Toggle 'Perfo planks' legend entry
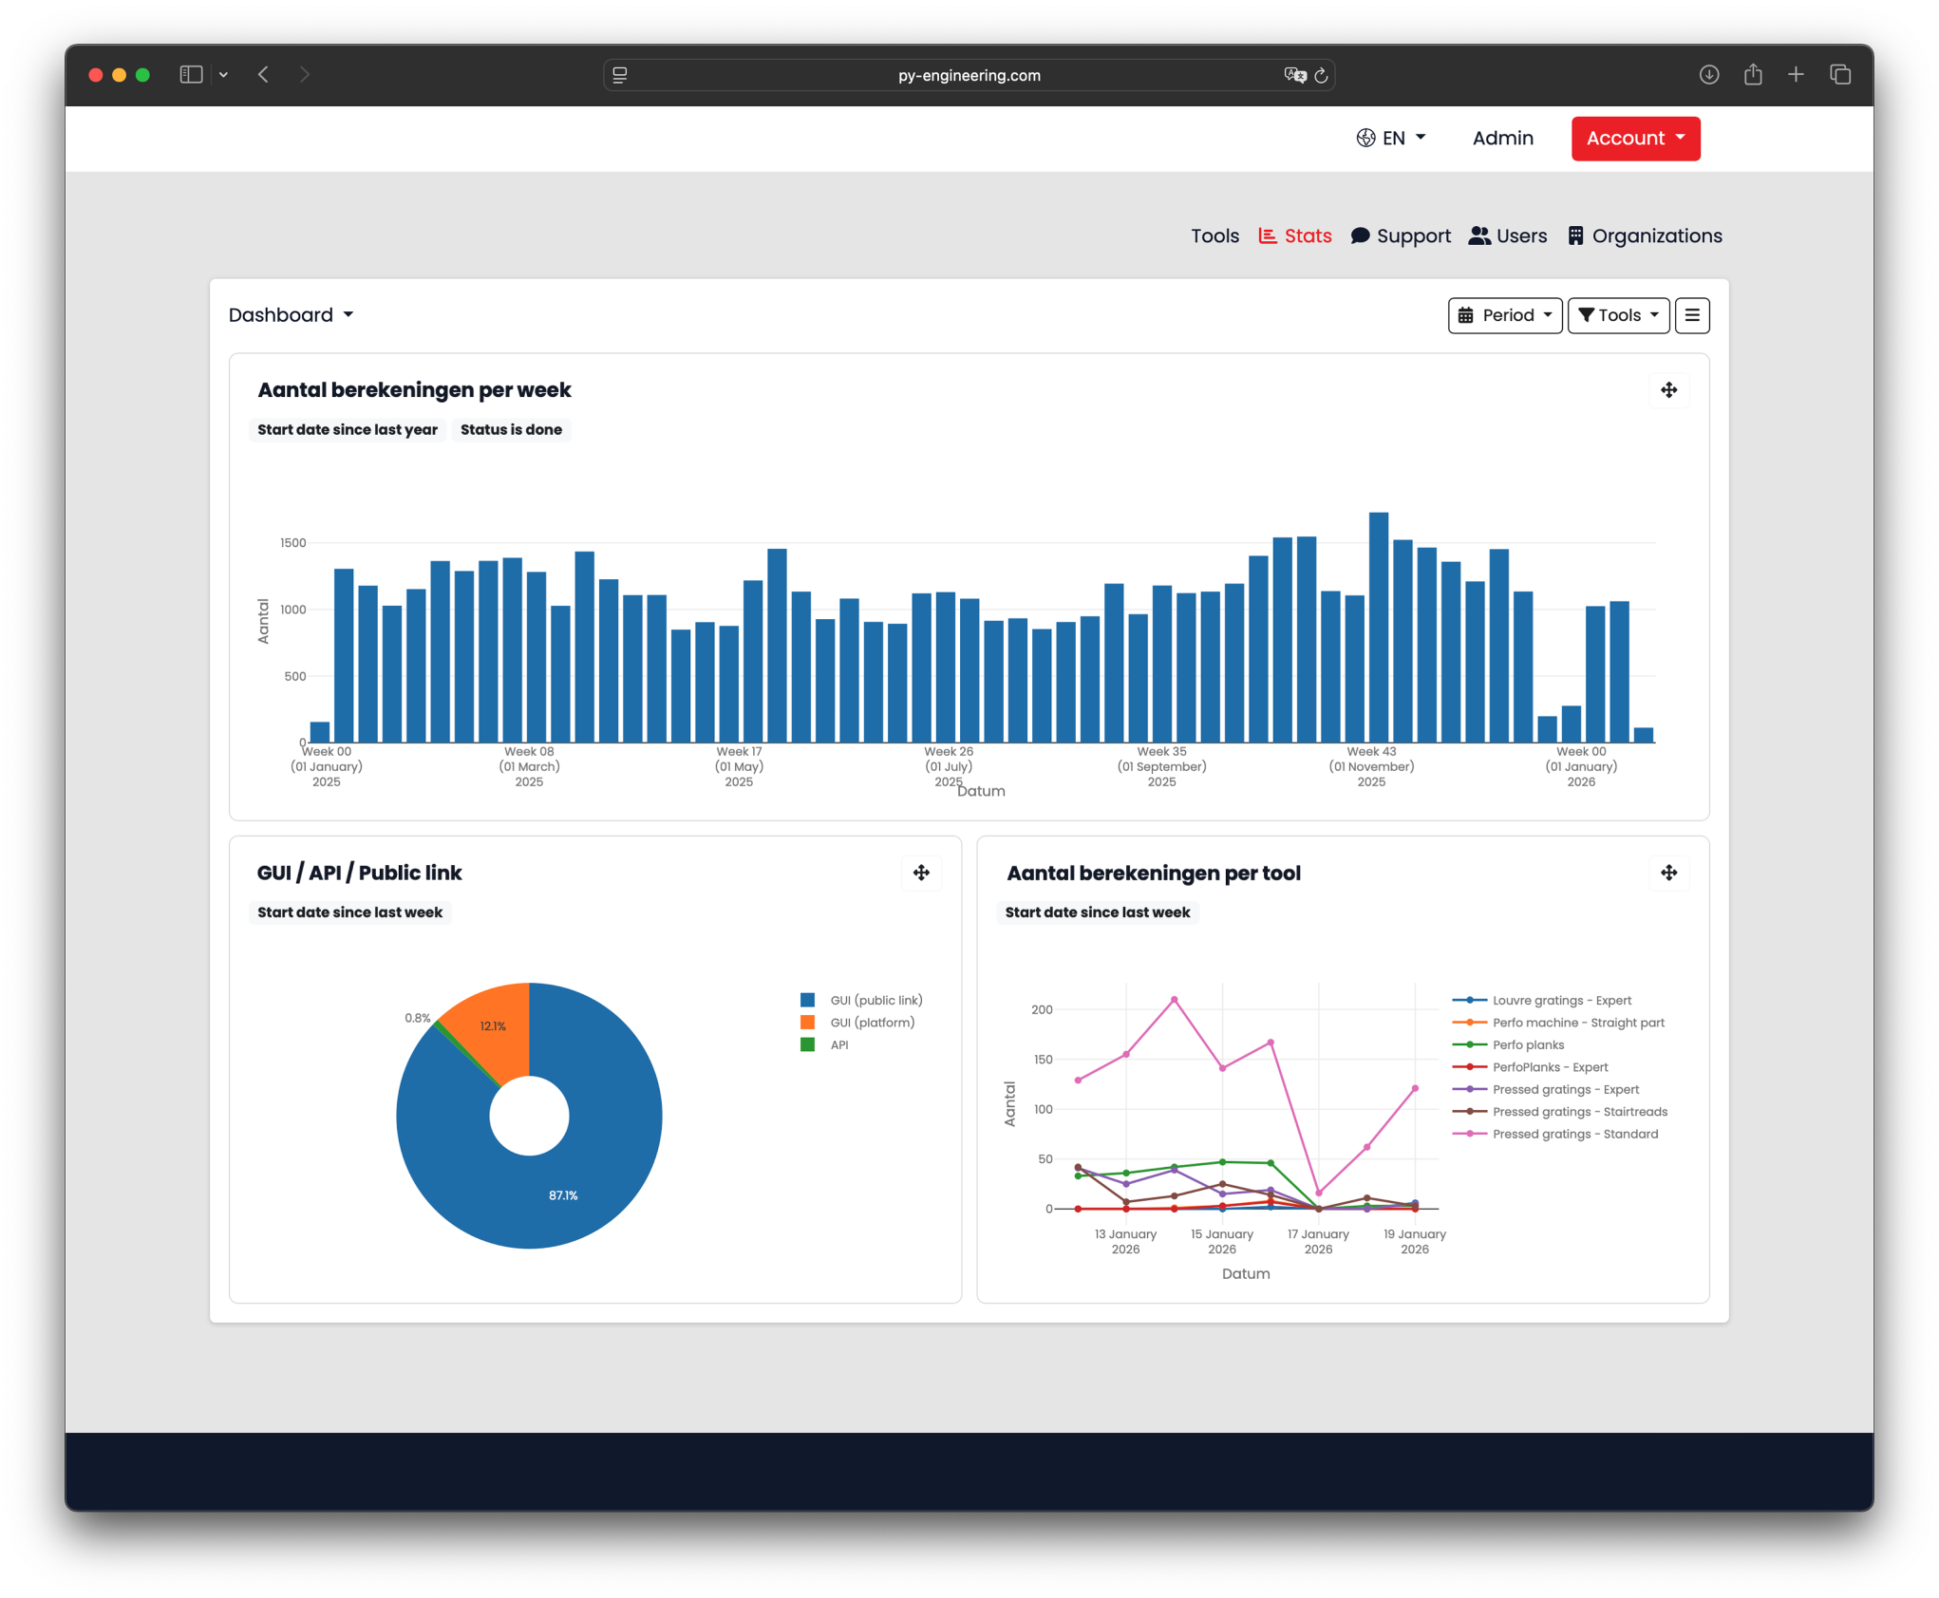This screenshot has height=1598, width=1939. [x=1527, y=1044]
